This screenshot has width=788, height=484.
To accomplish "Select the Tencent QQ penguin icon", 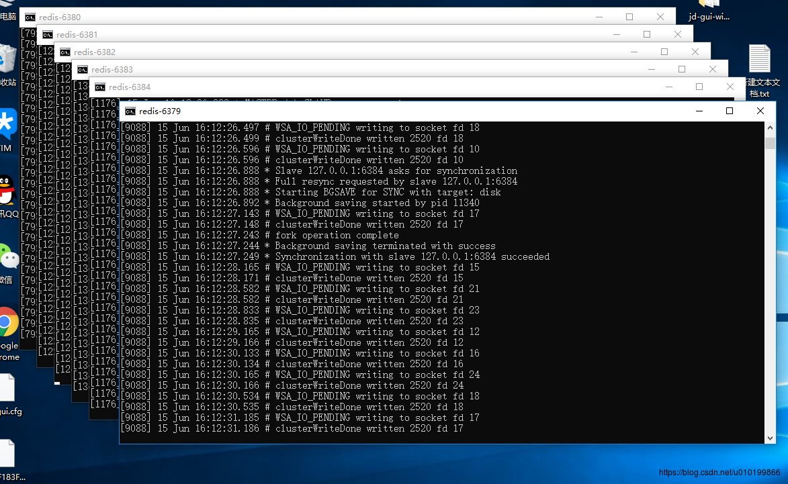I will pos(7,191).
